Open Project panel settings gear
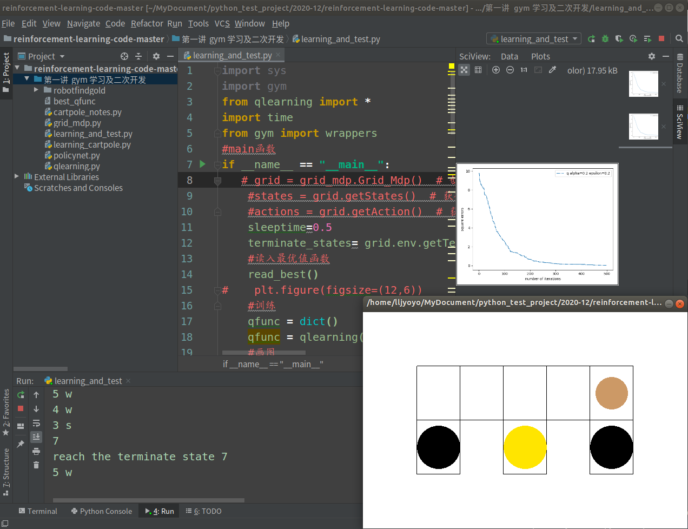The image size is (688, 529). tap(156, 56)
